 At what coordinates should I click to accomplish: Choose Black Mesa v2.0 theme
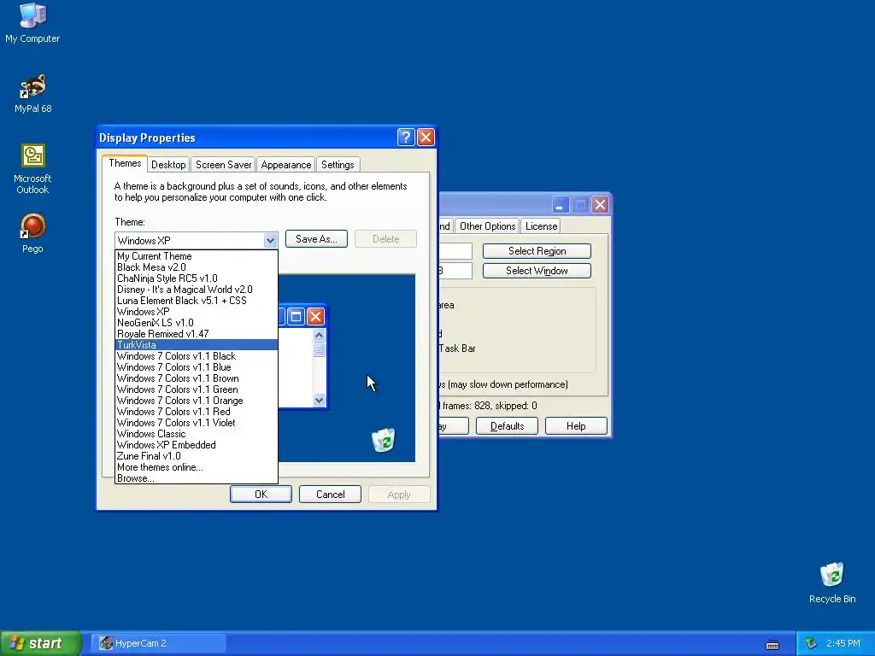196,267
